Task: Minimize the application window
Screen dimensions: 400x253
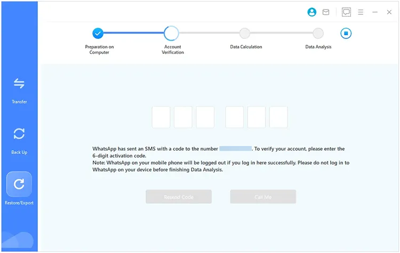Action: pyautogui.click(x=375, y=12)
